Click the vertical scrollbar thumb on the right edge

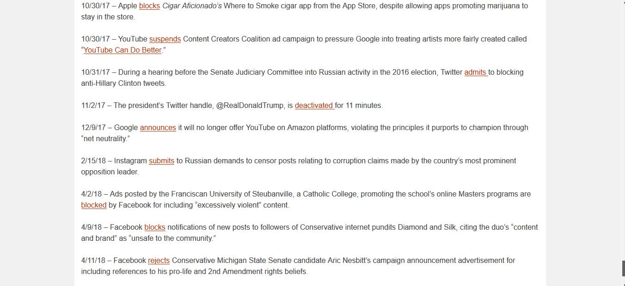pyautogui.click(x=622, y=268)
